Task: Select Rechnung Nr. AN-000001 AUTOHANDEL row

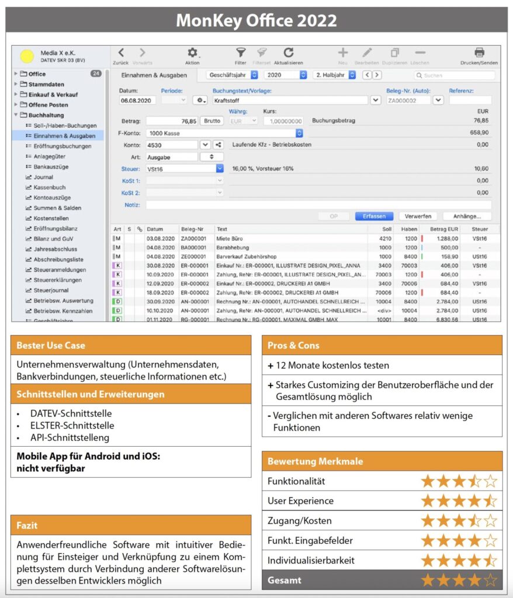Action: 306,302
